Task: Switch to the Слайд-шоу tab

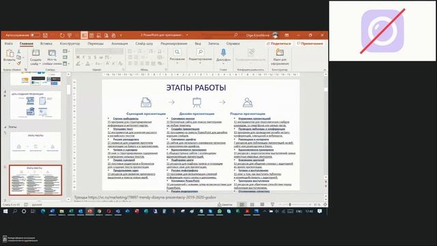Action: [x=144, y=44]
